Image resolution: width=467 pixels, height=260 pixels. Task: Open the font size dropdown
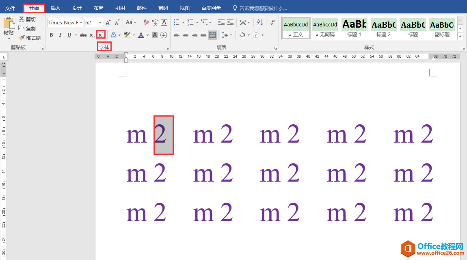coord(100,23)
